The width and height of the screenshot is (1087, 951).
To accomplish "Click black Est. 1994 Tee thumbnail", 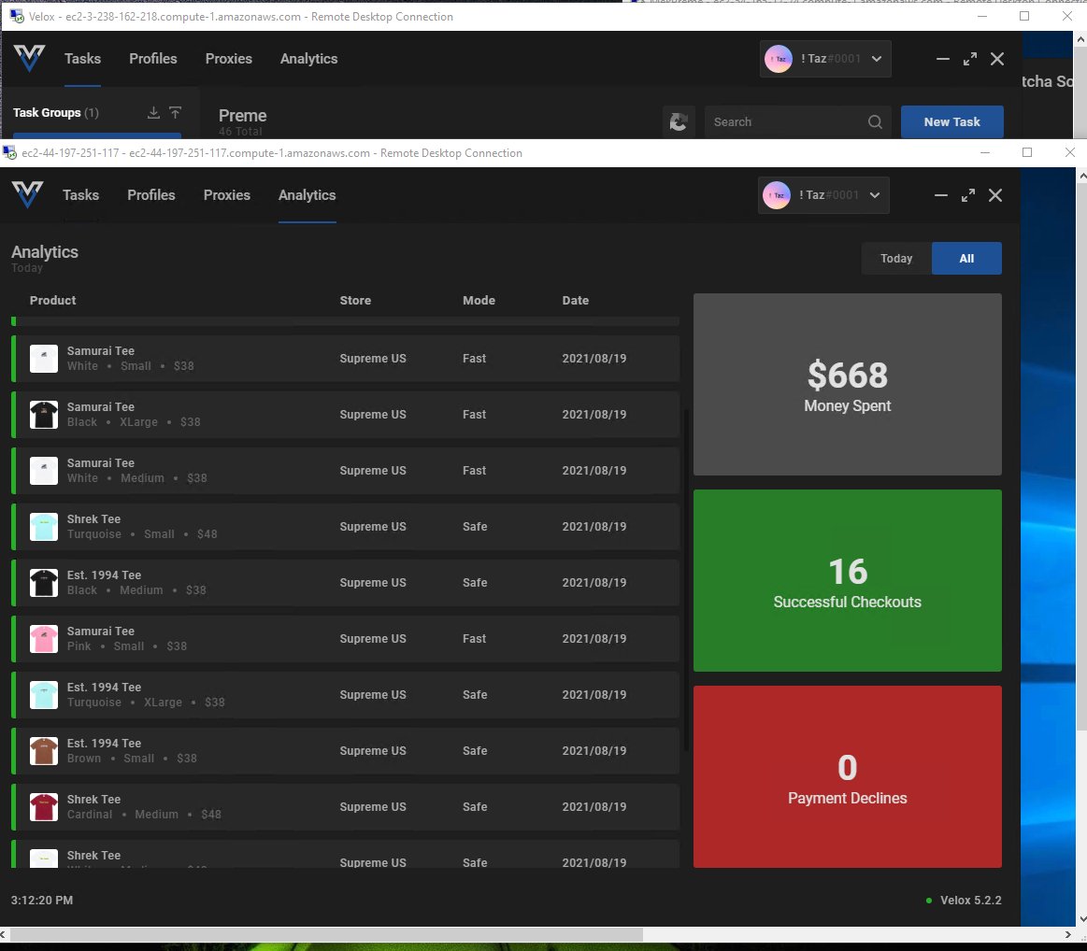I will click(x=44, y=583).
